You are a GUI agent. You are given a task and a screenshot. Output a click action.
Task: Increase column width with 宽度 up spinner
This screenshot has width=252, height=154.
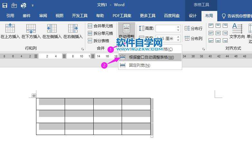178,37
